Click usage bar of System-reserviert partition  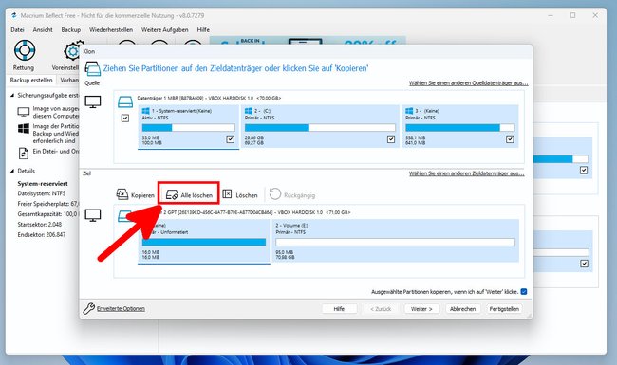tap(189, 128)
